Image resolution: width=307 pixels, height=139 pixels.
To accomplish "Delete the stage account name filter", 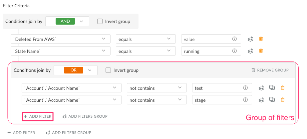I will point(282,100).
